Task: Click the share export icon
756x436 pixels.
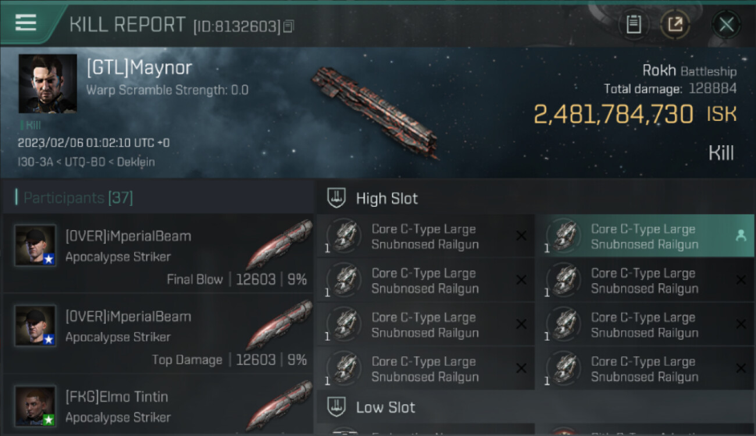Action: point(675,24)
